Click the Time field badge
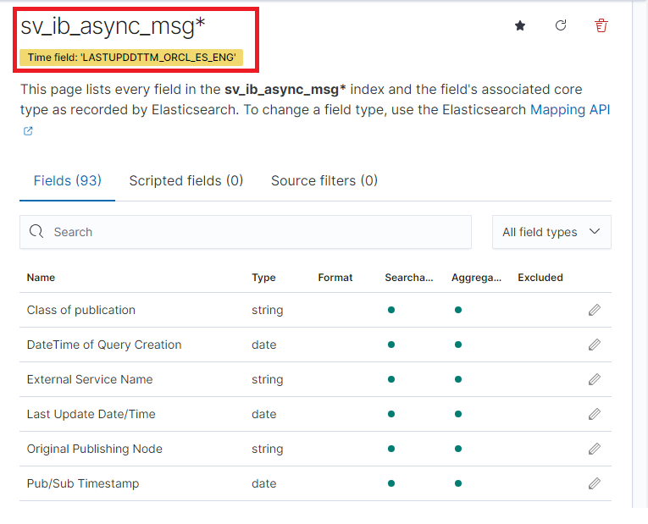 click(x=131, y=57)
